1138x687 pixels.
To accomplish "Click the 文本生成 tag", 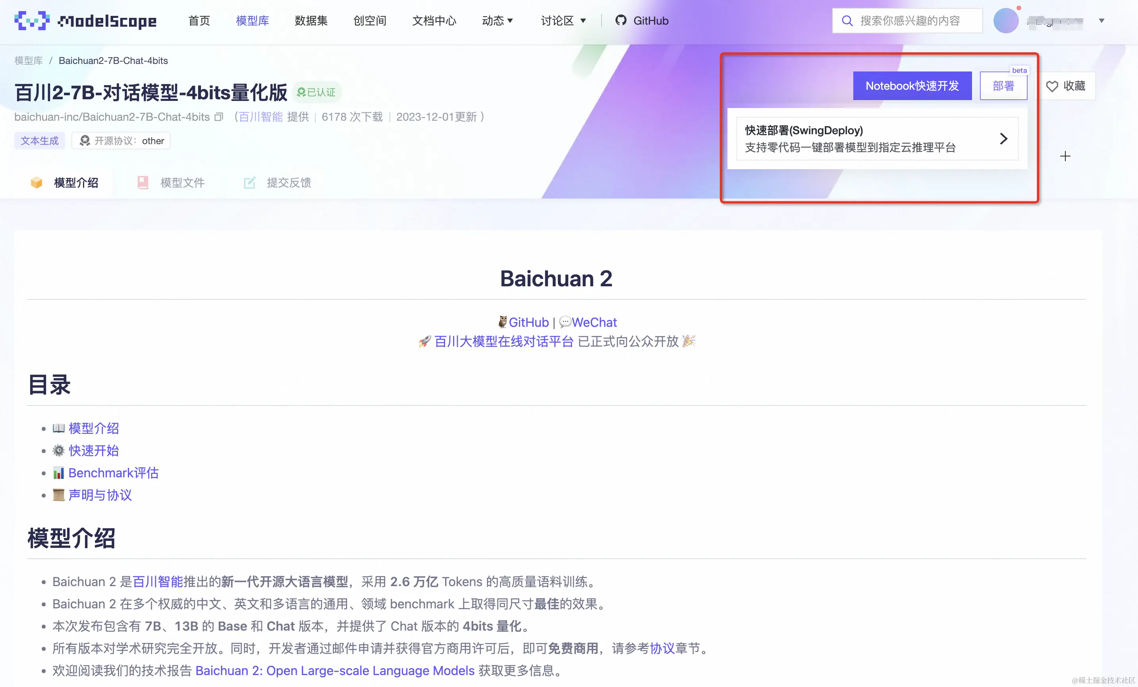I will pos(40,141).
